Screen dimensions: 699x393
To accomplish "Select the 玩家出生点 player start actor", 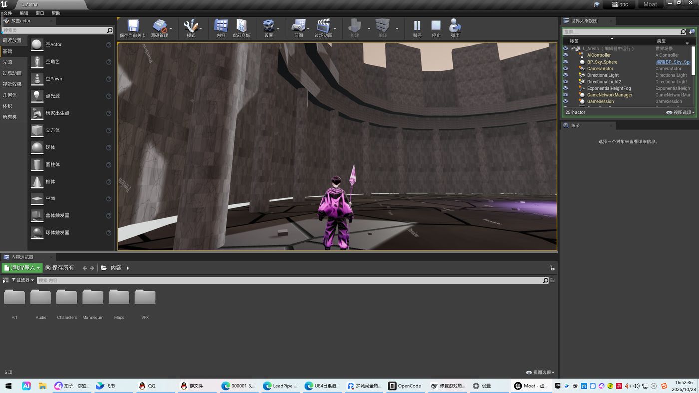I will click(x=71, y=113).
